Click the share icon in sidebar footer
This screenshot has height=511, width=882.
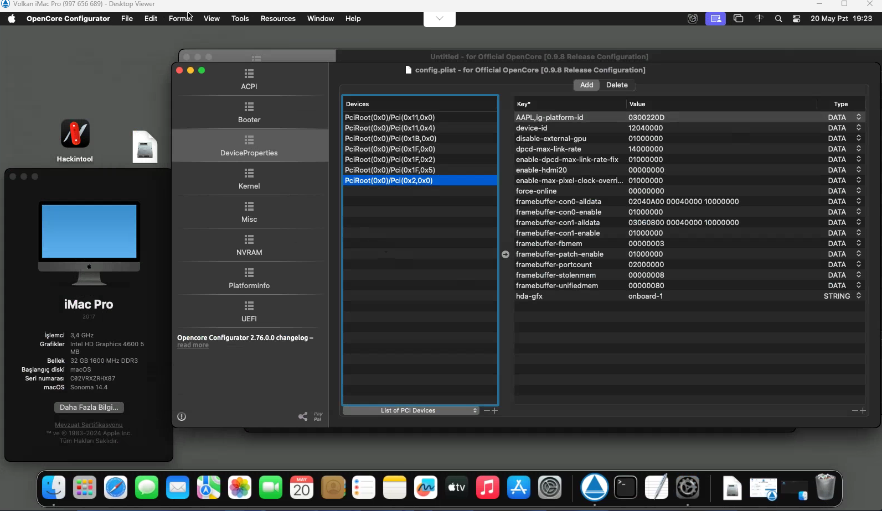[303, 416]
